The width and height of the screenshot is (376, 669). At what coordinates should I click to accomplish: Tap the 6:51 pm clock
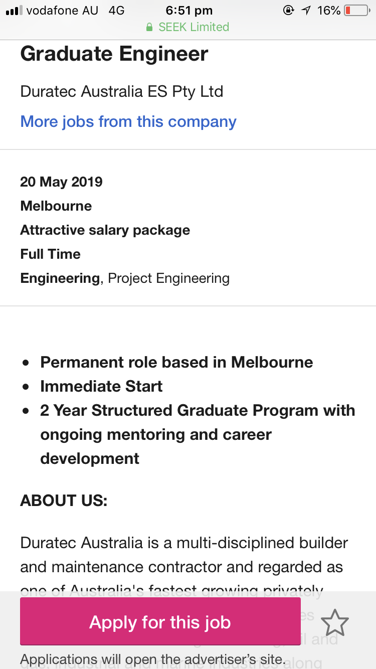coord(189,11)
